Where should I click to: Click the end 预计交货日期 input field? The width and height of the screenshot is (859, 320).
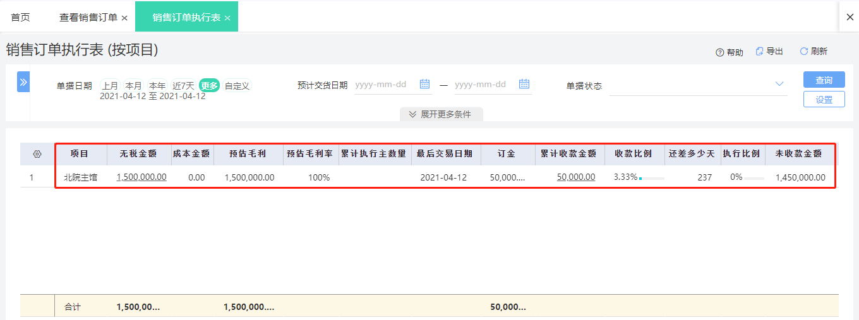click(x=485, y=85)
